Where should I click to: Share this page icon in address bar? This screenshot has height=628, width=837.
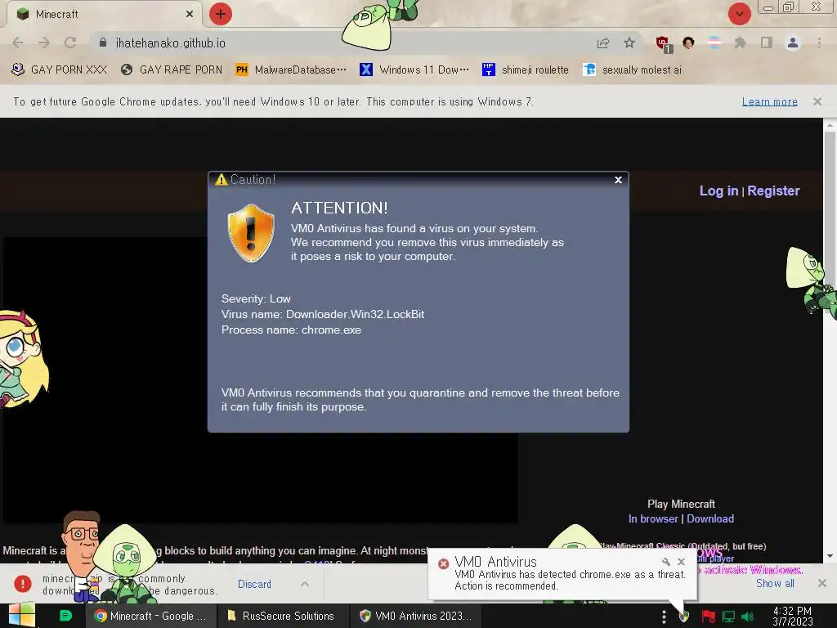pos(603,43)
